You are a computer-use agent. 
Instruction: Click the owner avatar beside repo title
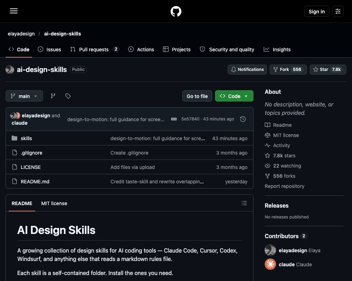[10, 70]
